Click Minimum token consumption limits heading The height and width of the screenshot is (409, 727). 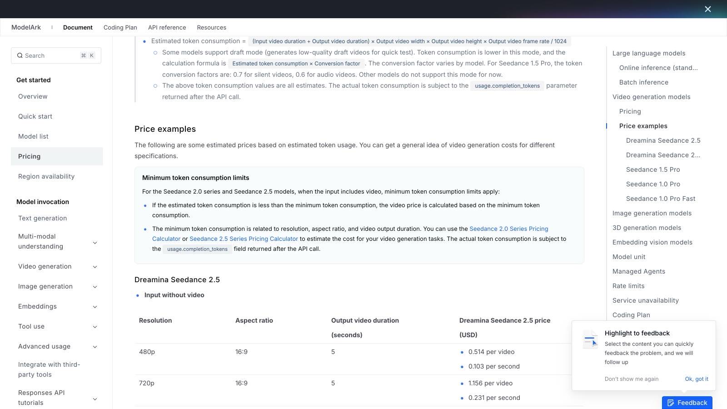click(x=195, y=178)
